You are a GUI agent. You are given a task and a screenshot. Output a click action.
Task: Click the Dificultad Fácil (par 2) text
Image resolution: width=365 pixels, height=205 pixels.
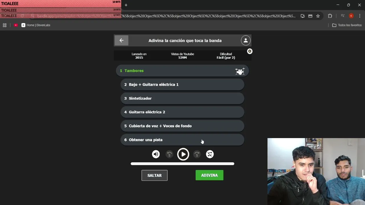(x=226, y=56)
